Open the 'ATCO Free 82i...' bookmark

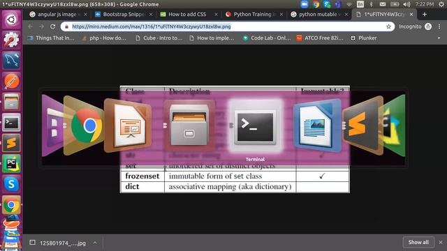click(320, 38)
